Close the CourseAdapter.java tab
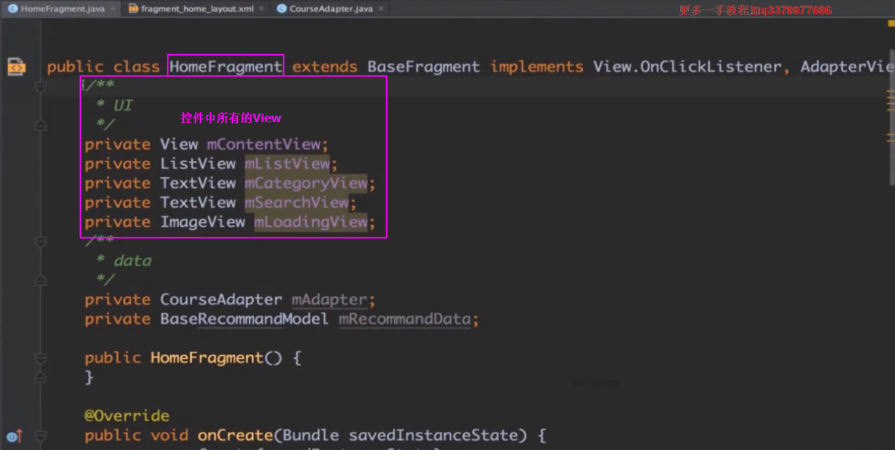Image resolution: width=895 pixels, height=450 pixels. (x=381, y=9)
